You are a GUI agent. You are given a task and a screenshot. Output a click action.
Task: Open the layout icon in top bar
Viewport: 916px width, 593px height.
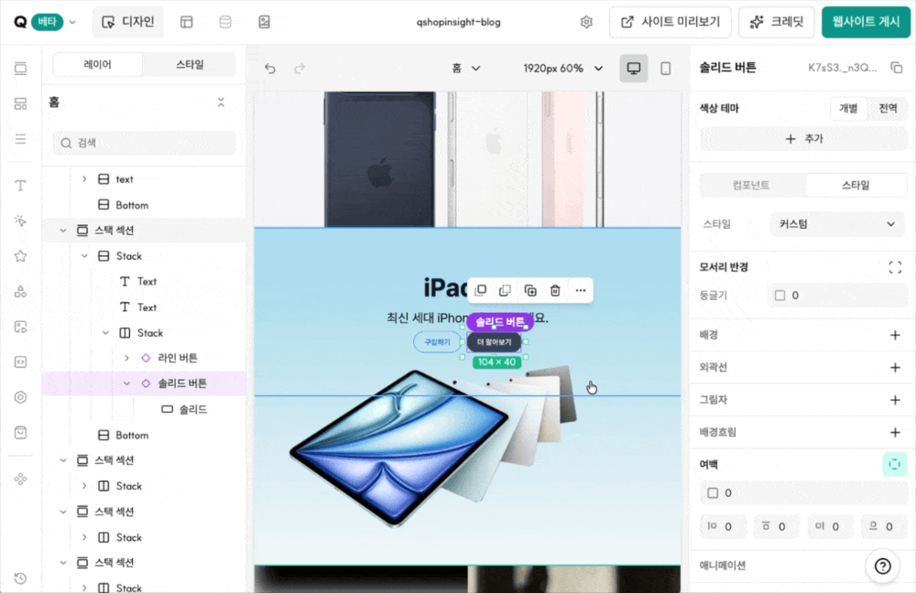tap(186, 22)
